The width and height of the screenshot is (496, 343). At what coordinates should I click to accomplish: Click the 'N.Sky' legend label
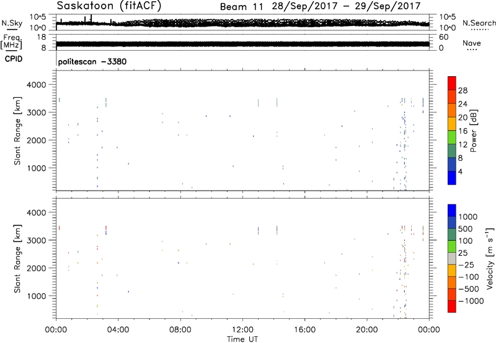click(12, 23)
